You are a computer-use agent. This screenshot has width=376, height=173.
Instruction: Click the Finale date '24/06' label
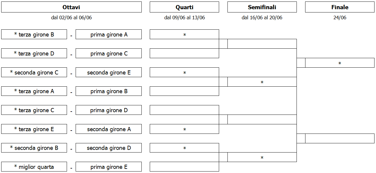pyautogui.click(x=340, y=18)
